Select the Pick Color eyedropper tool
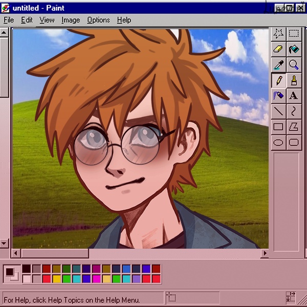 tap(278, 65)
